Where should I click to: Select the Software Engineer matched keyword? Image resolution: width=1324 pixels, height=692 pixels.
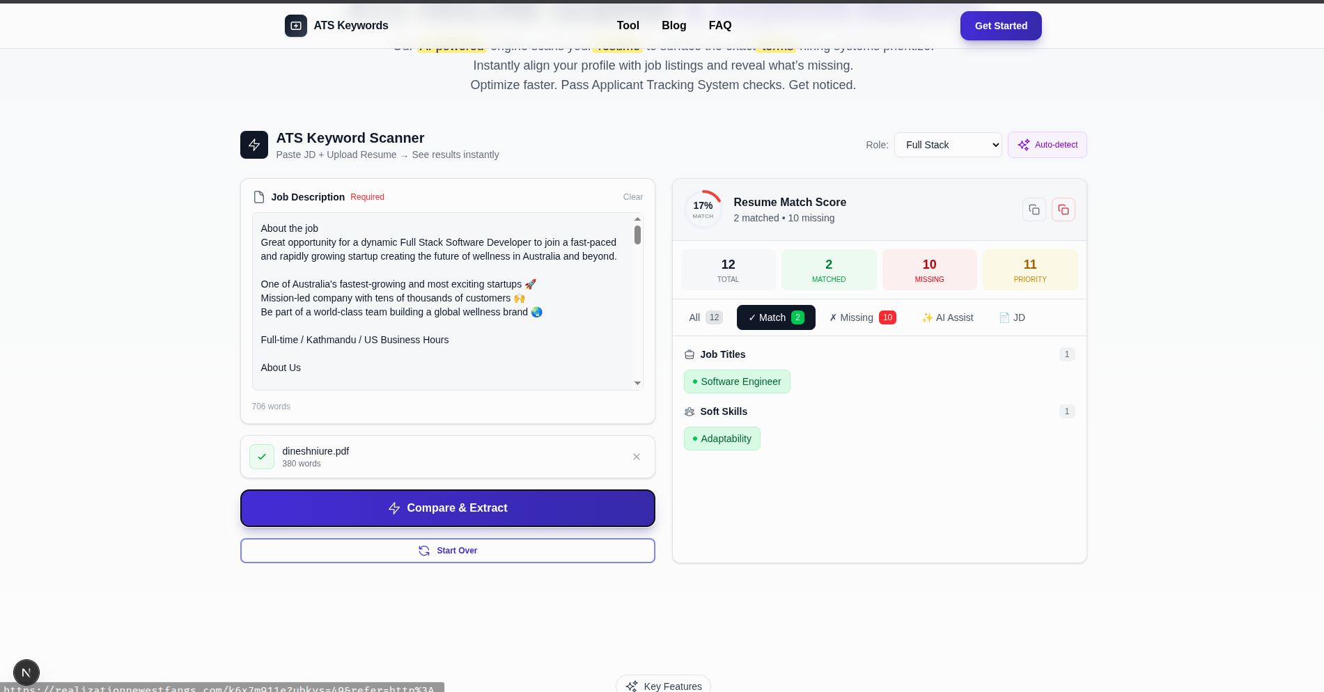[737, 382]
